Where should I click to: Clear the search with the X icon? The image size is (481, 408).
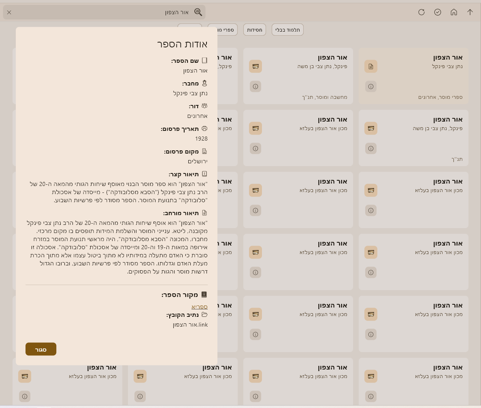(x=9, y=12)
